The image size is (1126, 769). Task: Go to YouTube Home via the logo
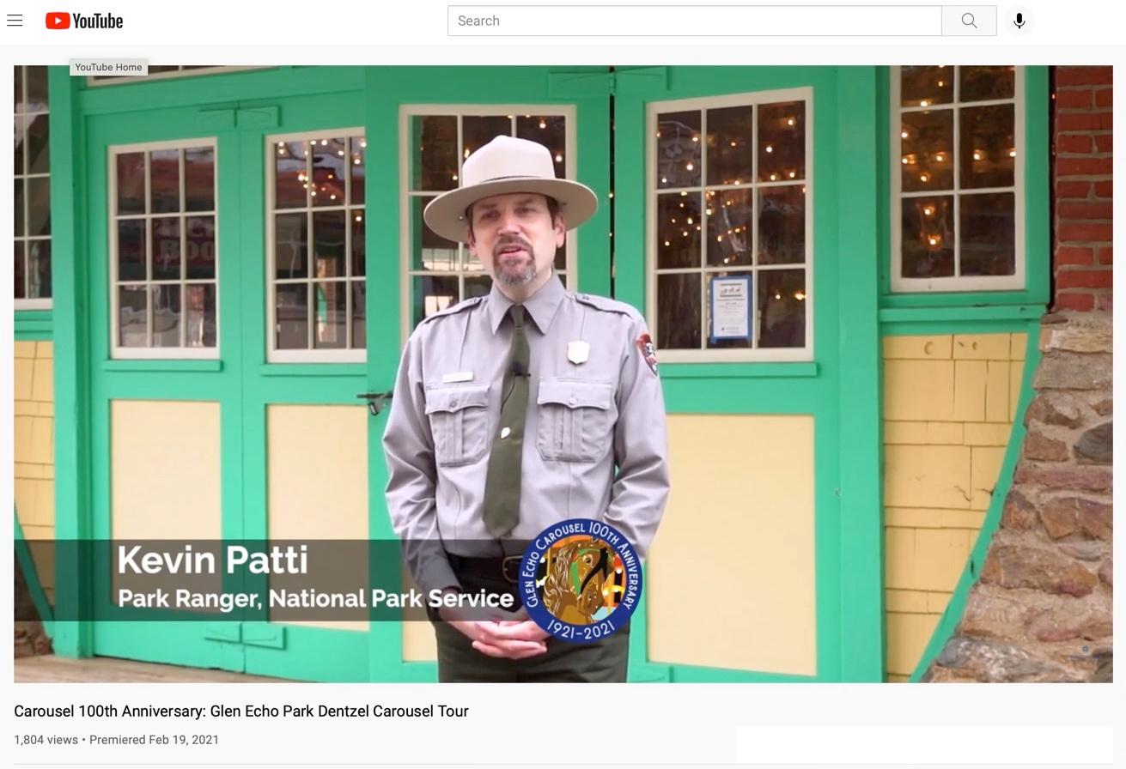pos(84,21)
